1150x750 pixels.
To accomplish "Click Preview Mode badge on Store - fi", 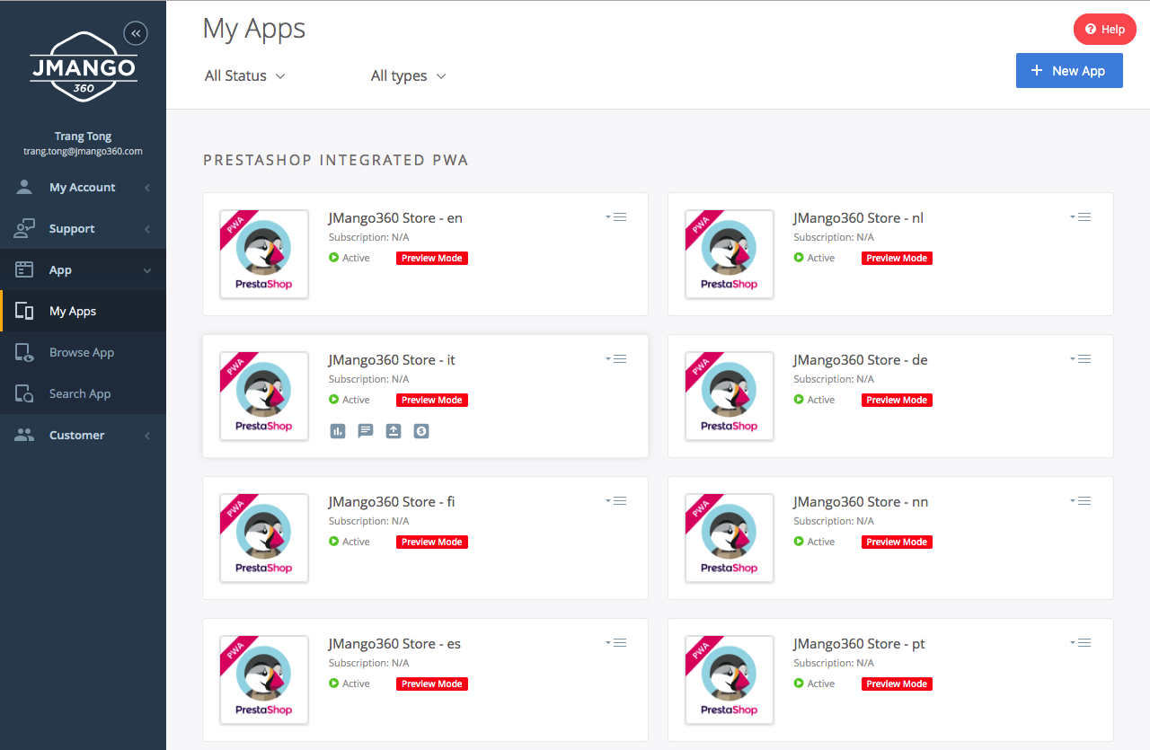I will point(432,542).
